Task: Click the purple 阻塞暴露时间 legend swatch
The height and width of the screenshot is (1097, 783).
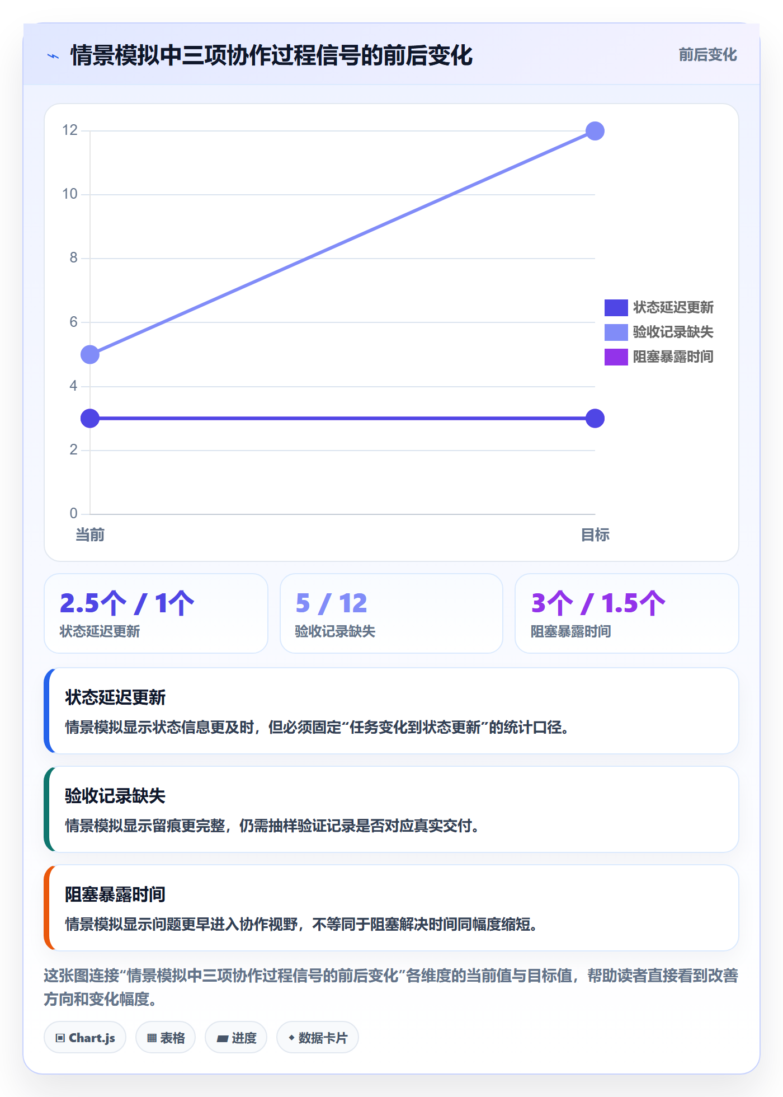Action: tap(616, 357)
